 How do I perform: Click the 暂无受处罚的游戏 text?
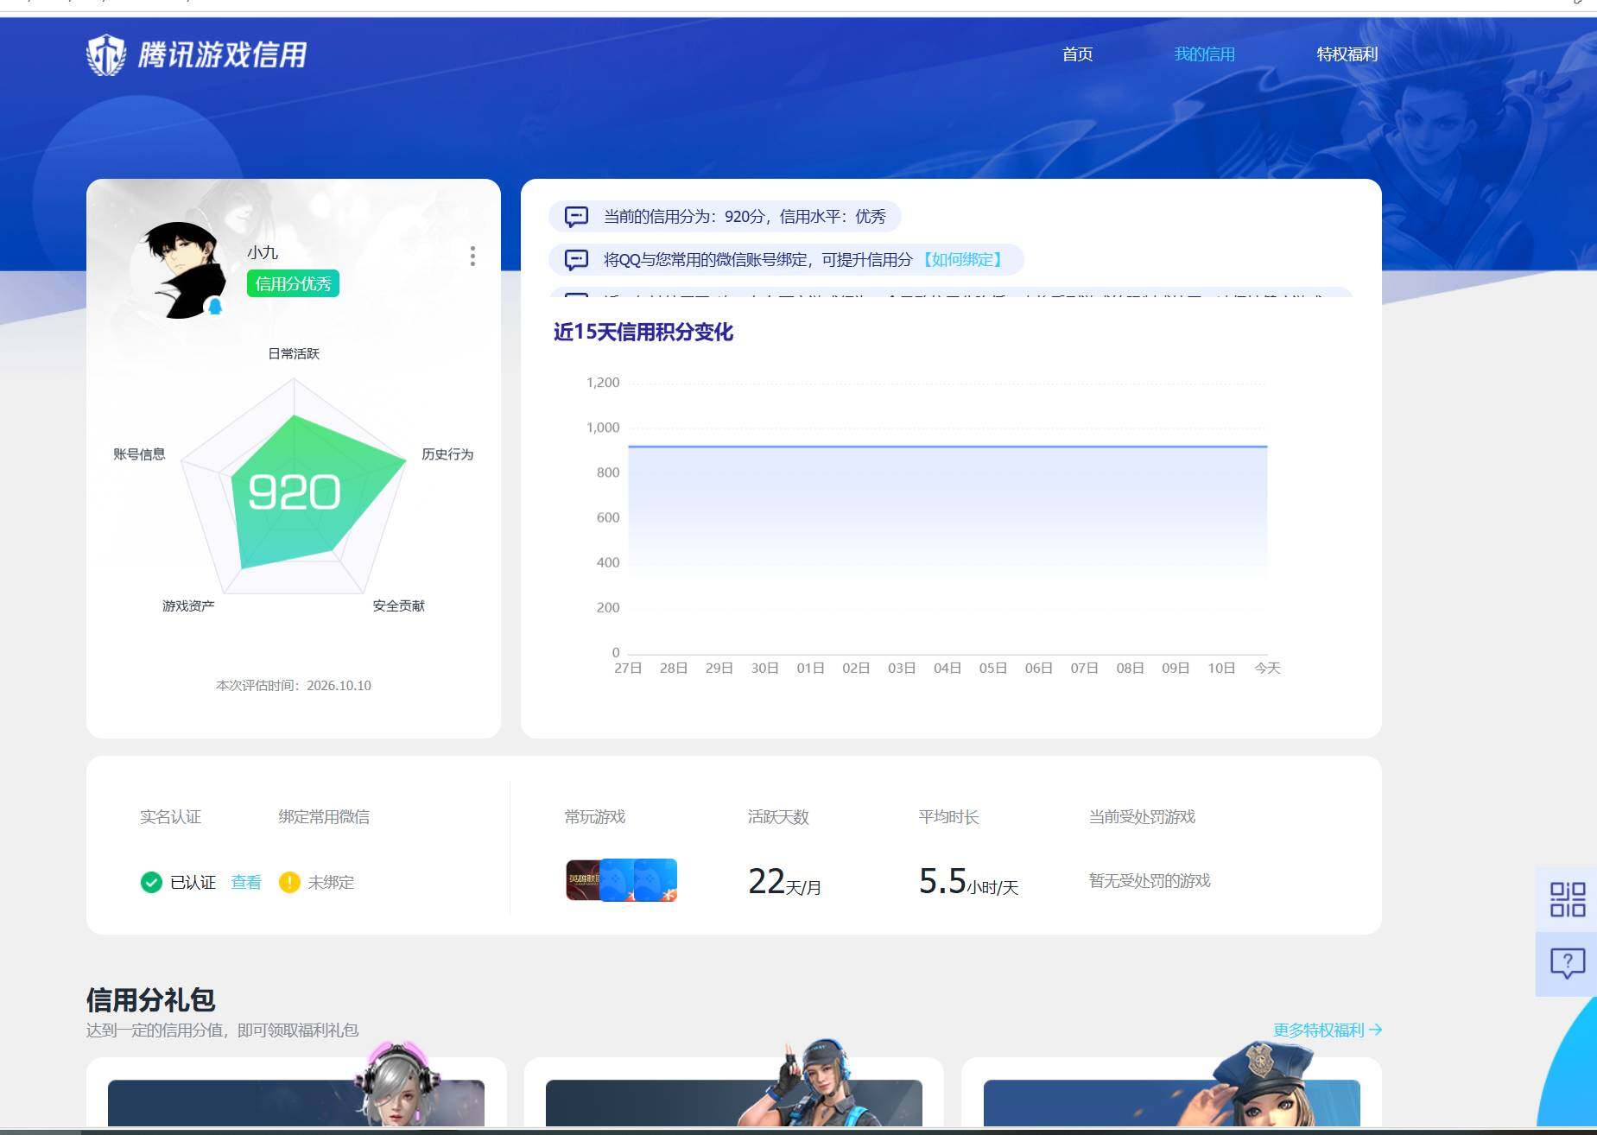[x=1150, y=880]
